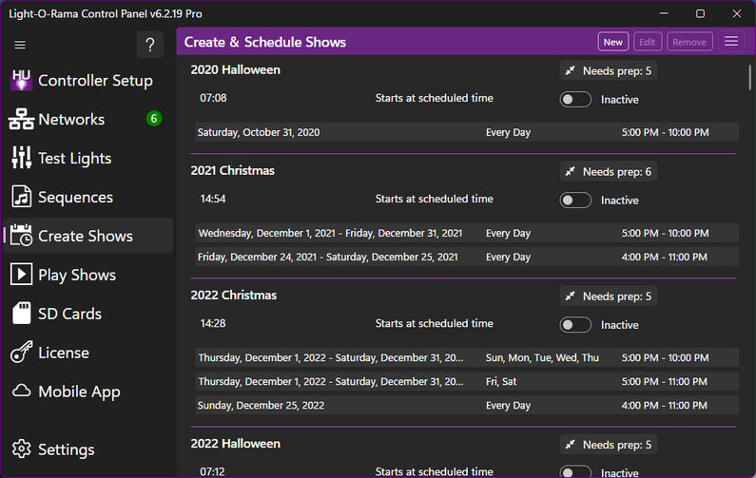Click the Networks icon
756x478 pixels.
click(x=21, y=119)
